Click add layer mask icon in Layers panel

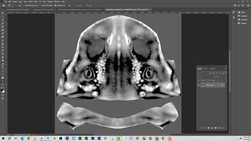coord(209,128)
